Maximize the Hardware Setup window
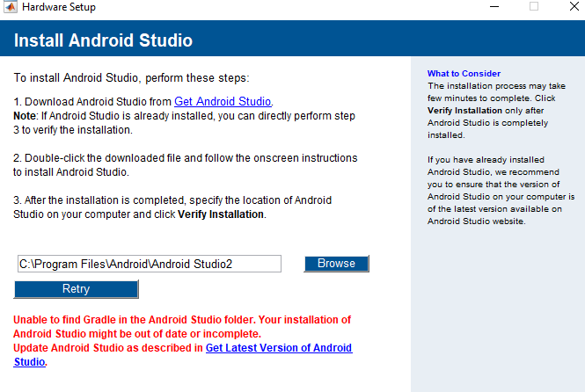 point(533,7)
